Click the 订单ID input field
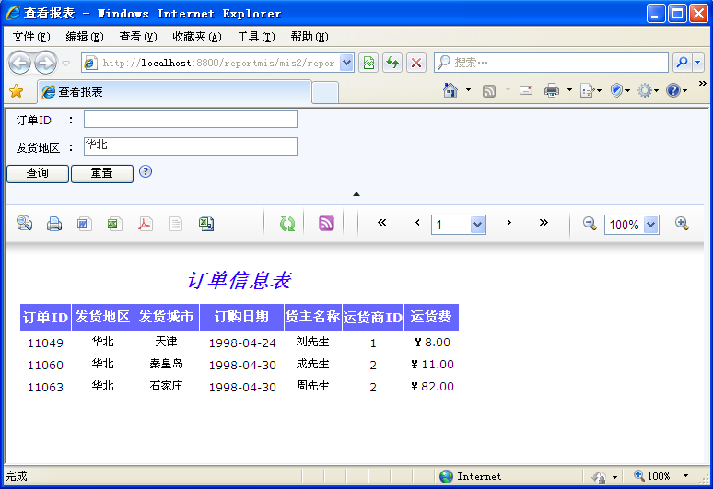 [x=191, y=119]
